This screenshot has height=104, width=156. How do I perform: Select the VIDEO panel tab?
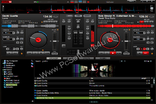(x=78, y=16)
